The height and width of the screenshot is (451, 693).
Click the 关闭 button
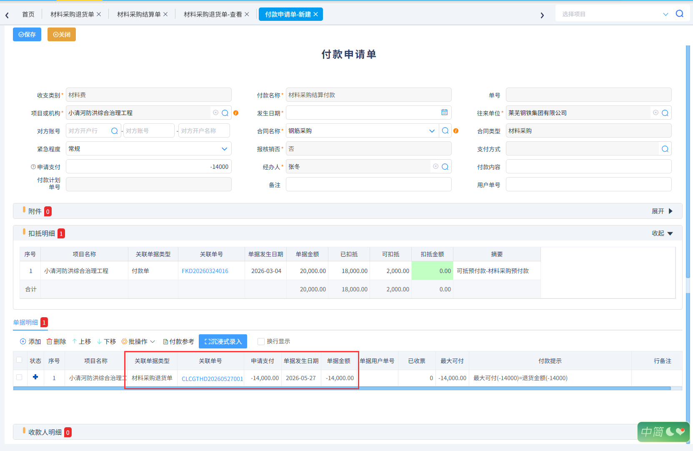point(62,35)
